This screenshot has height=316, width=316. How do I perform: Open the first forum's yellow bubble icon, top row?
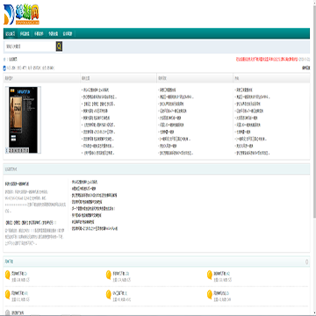coord(8,275)
